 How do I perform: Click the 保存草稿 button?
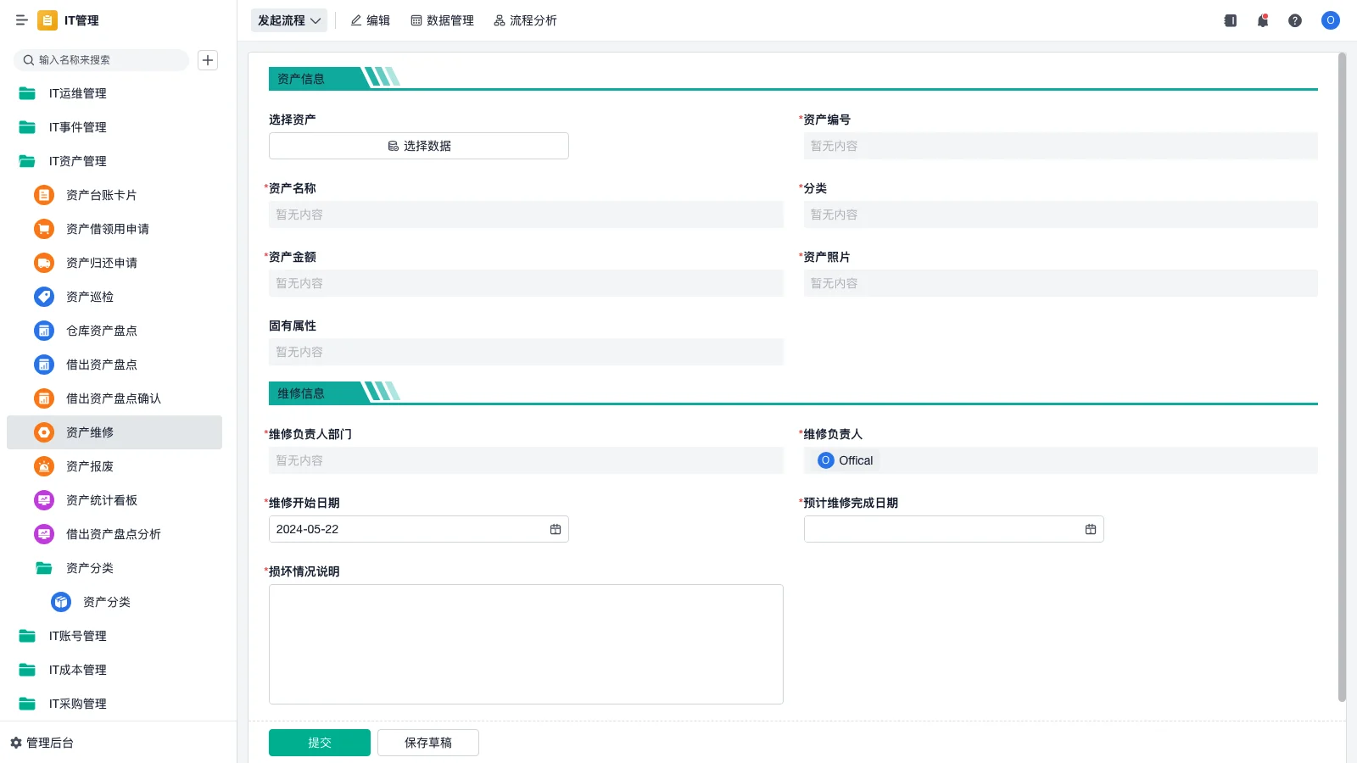point(428,743)
